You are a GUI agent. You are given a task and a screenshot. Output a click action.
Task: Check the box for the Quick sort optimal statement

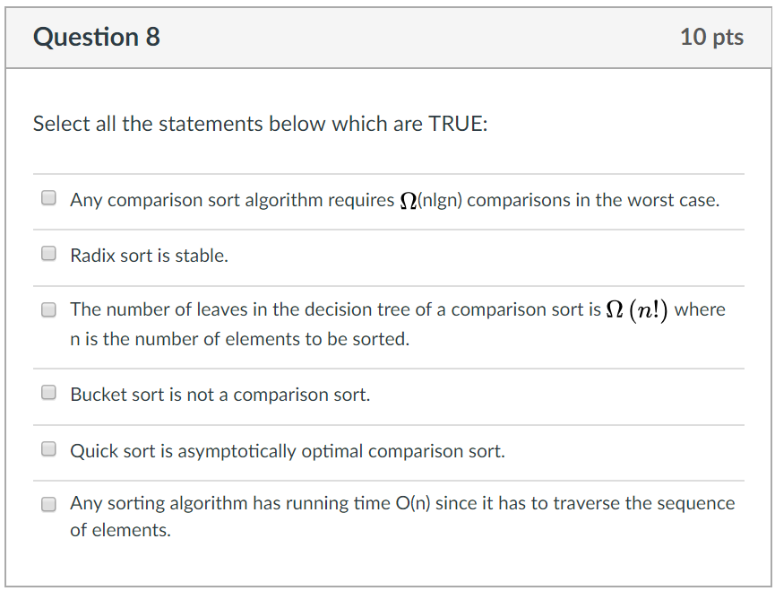(x=50, y=450)
